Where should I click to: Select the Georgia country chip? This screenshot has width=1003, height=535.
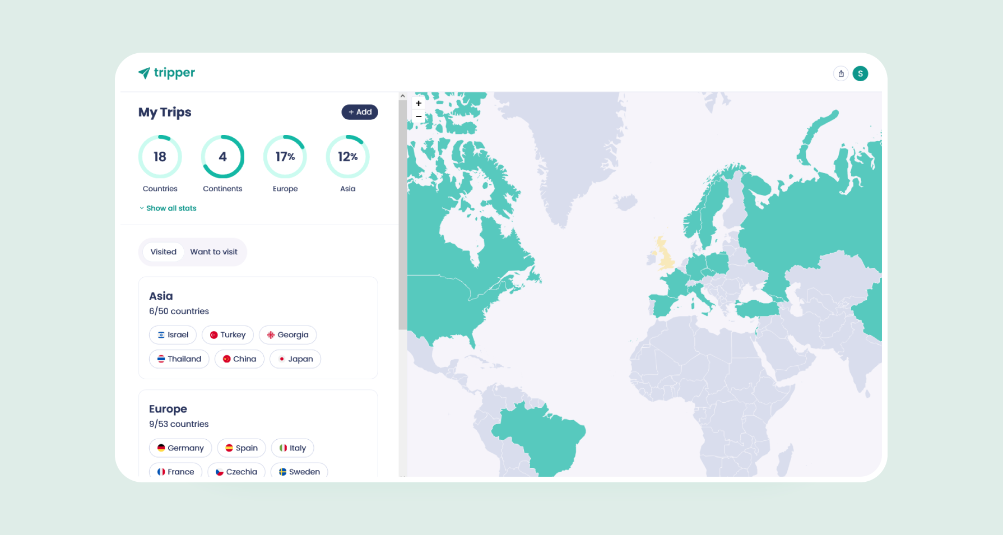pyautogui.click(x=287, y=334)
